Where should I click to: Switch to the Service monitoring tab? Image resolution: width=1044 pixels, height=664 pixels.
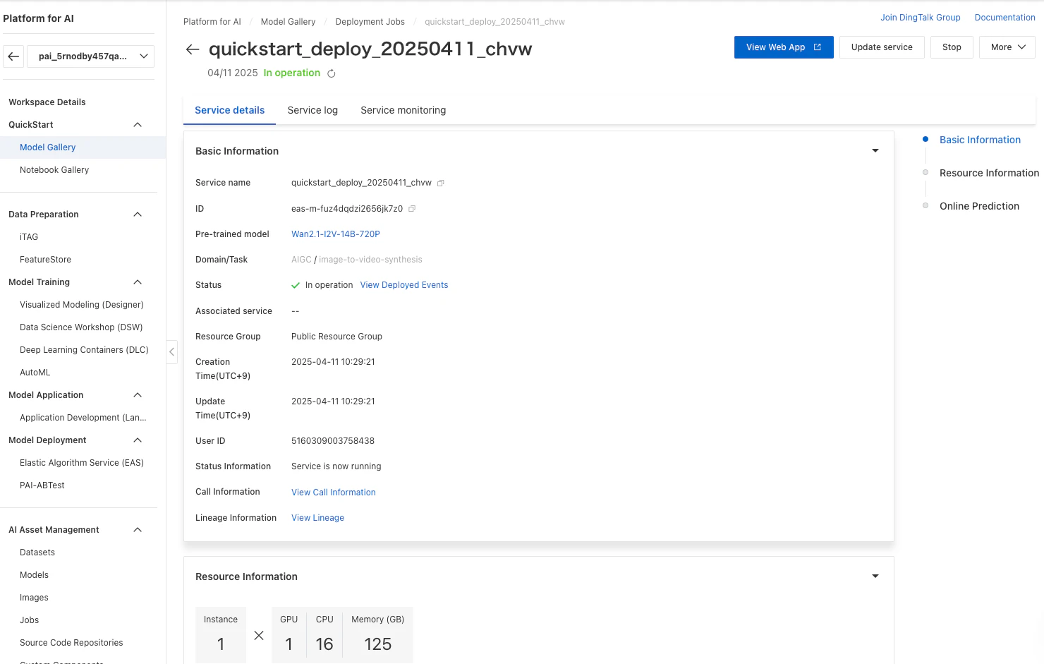[x=403, y=110]
